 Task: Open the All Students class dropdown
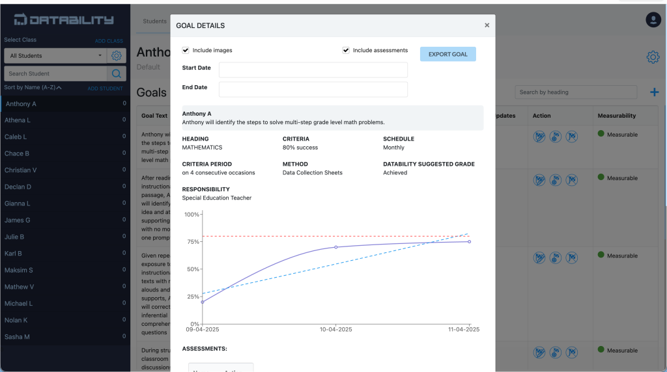[55, 56]
